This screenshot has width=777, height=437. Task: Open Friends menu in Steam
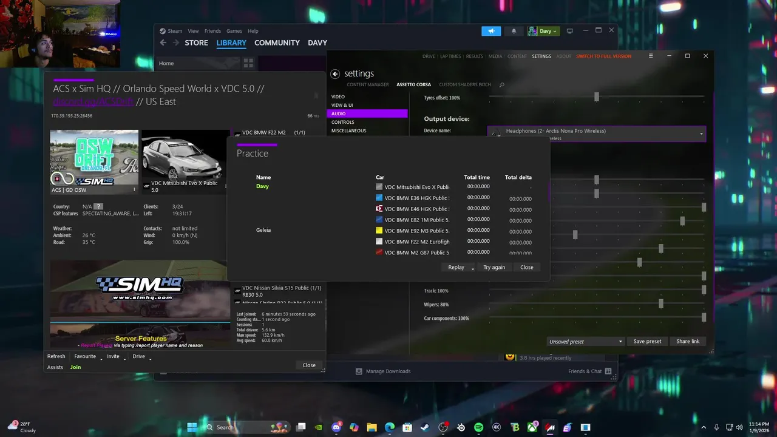pos(212,31)
